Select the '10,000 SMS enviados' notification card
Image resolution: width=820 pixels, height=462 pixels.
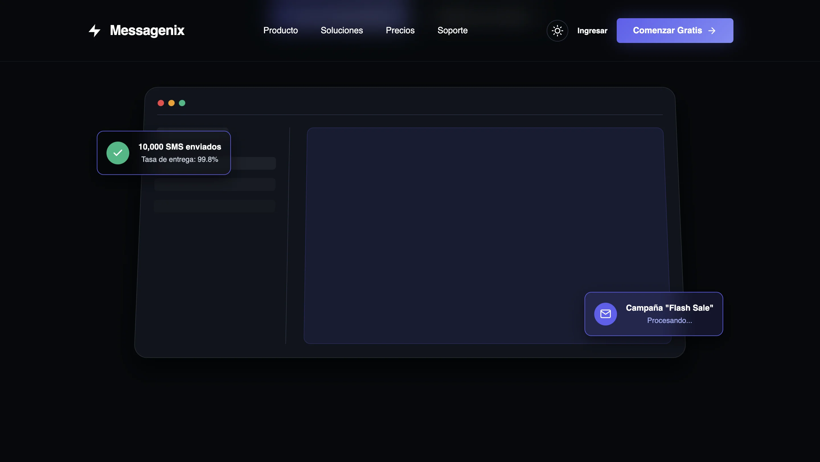[x=164, y=153]
